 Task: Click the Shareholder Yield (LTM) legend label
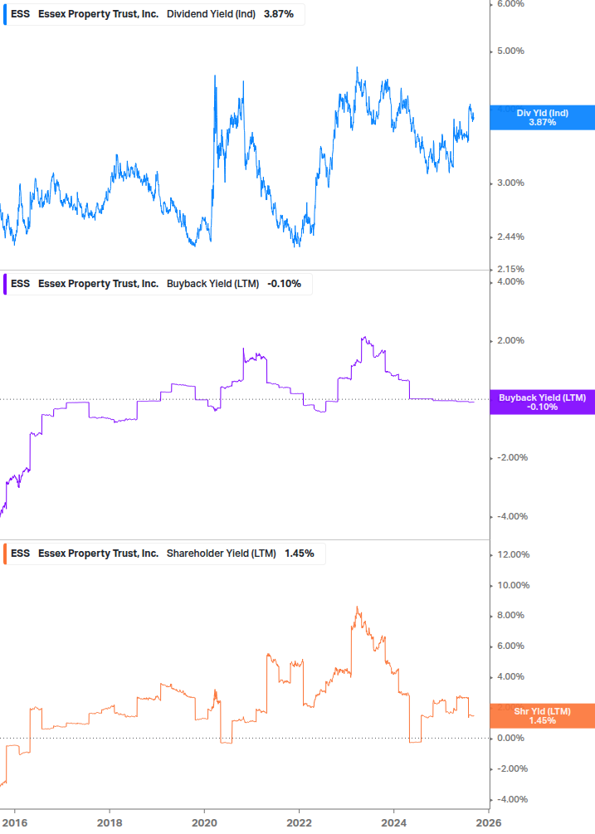(x=222, y=554)
